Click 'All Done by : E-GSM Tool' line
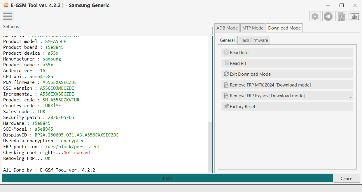362x192 pixels. click(x=49, y=170)
